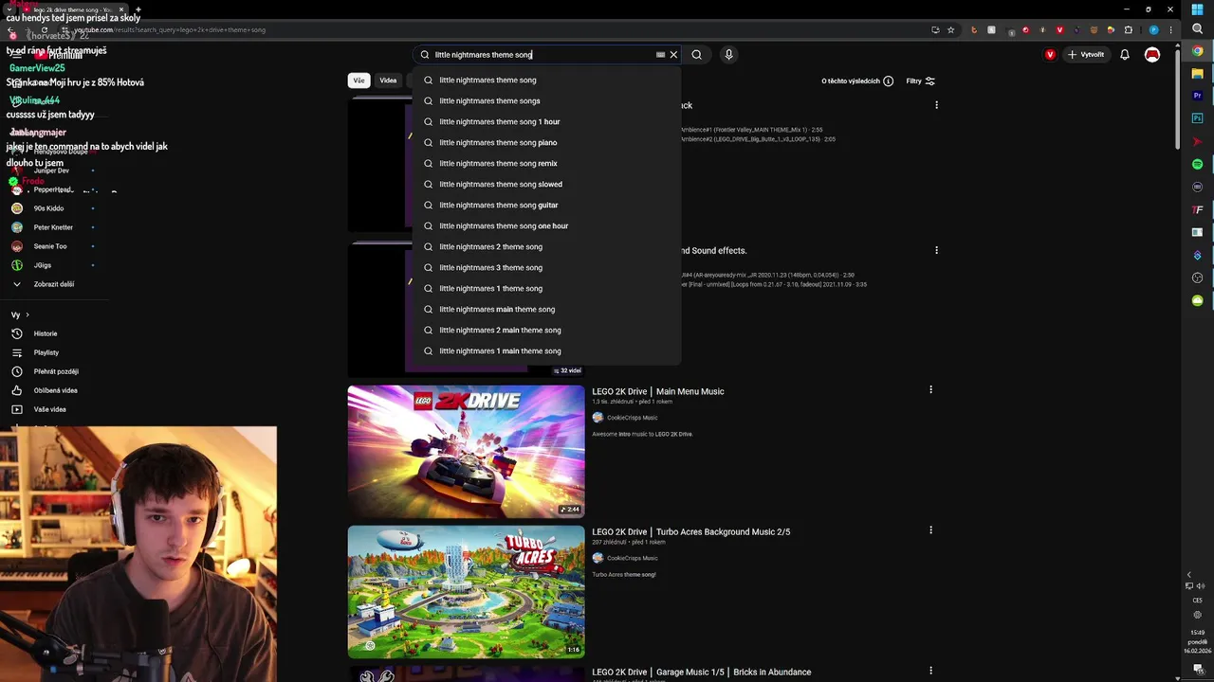Open YouTube notifications bell
Screen dimensions: 1214x682
1125,55
